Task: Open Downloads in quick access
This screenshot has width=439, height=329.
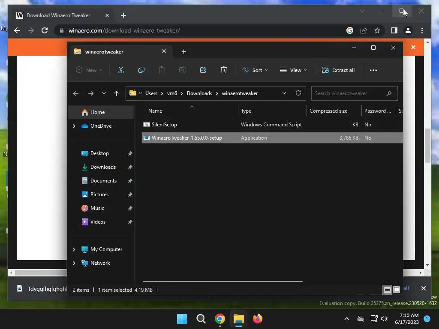Action: (102, 167)
